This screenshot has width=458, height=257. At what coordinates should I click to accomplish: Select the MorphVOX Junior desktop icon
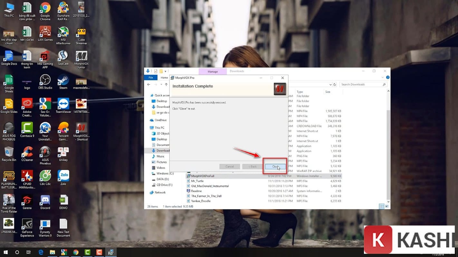[81, 59]
